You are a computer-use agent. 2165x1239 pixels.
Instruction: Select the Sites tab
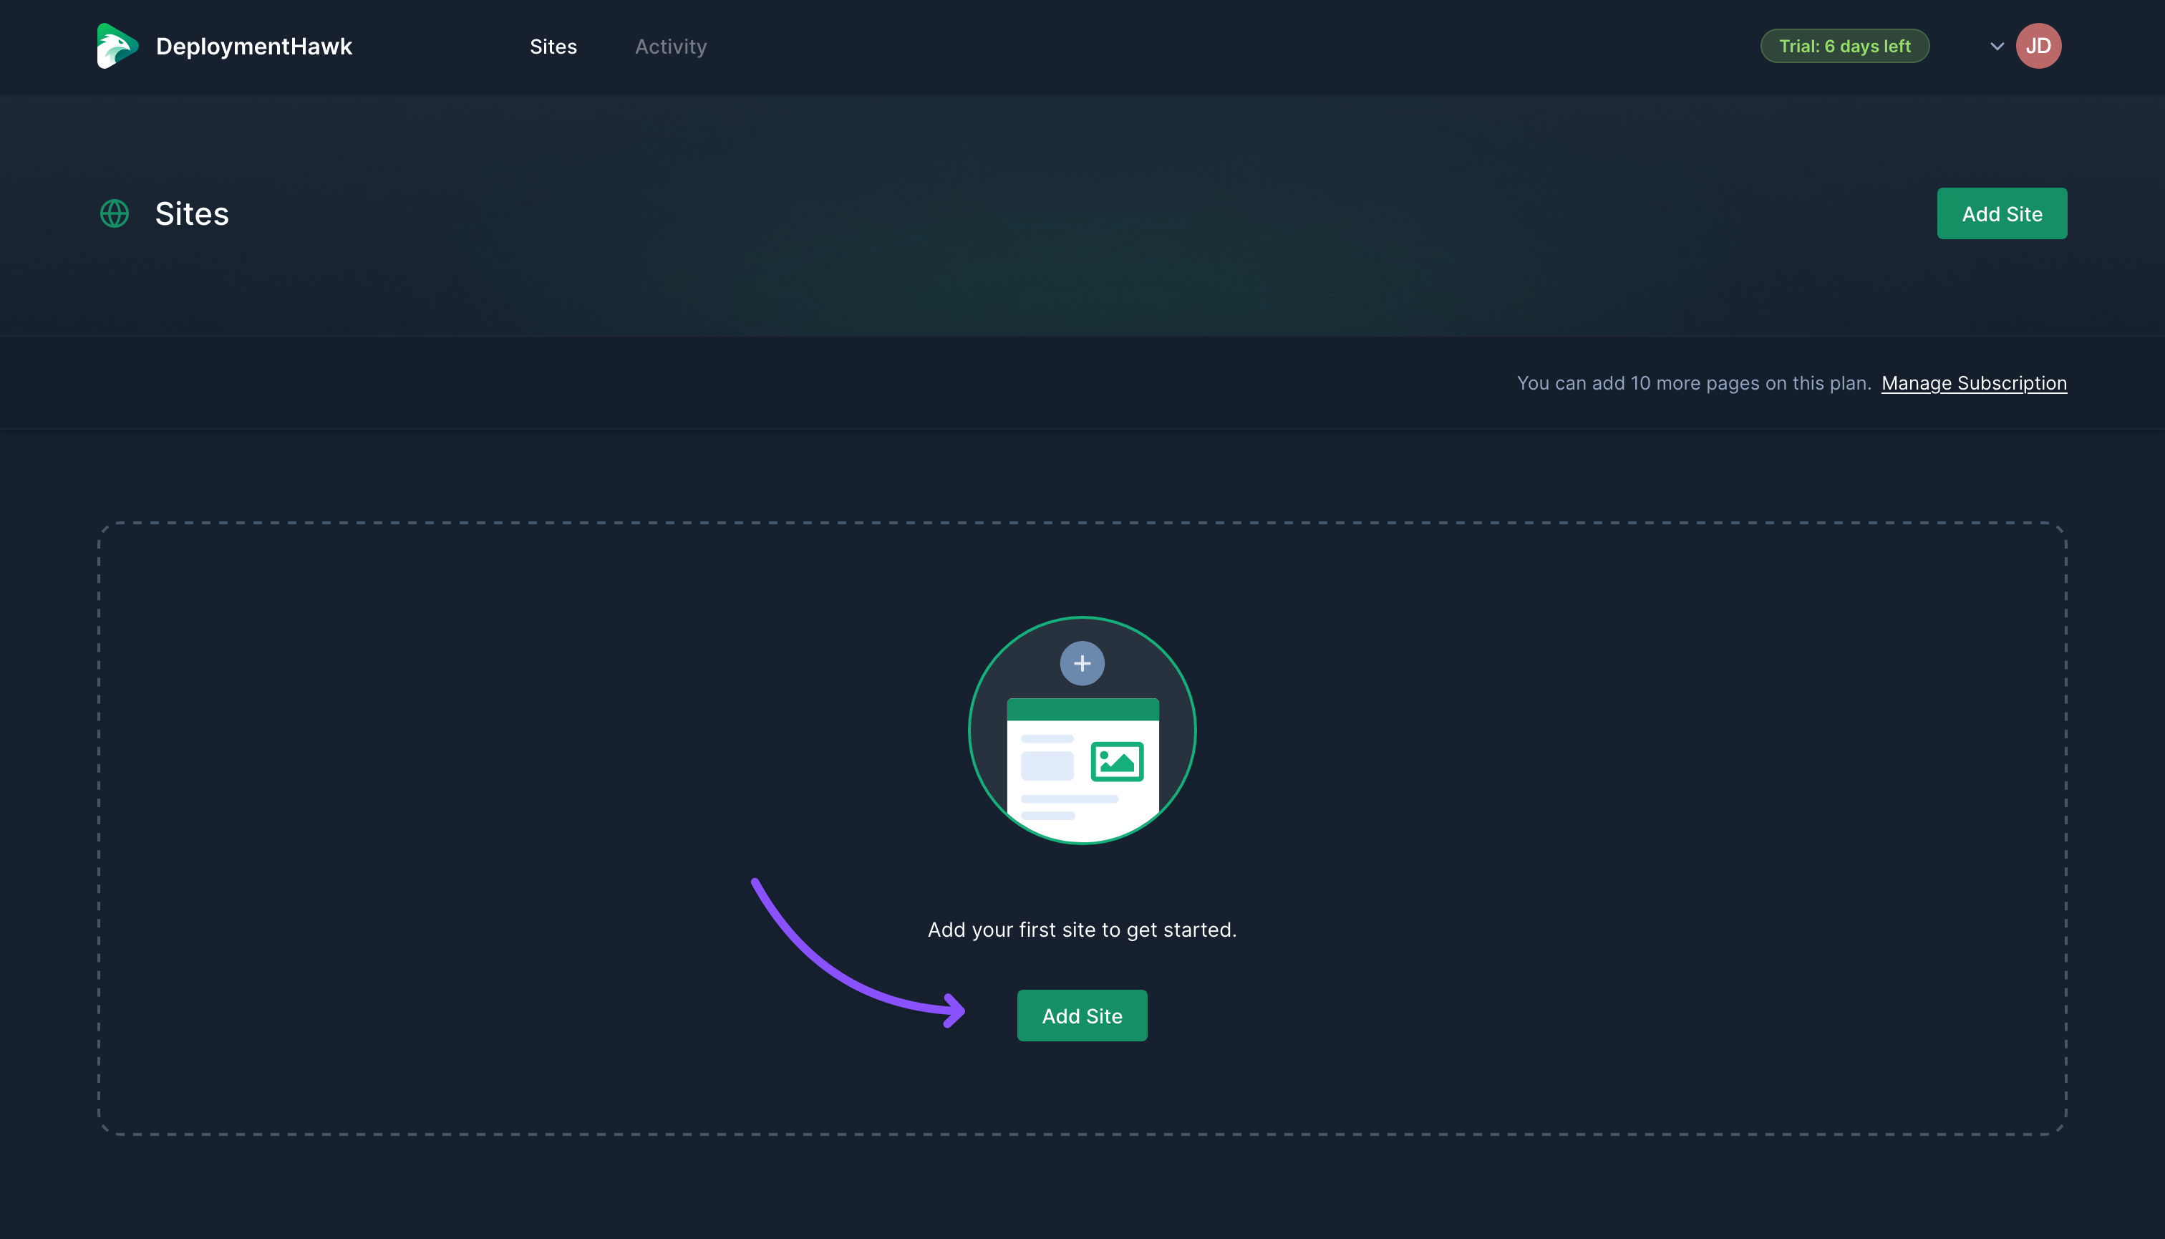pos(553,46)
